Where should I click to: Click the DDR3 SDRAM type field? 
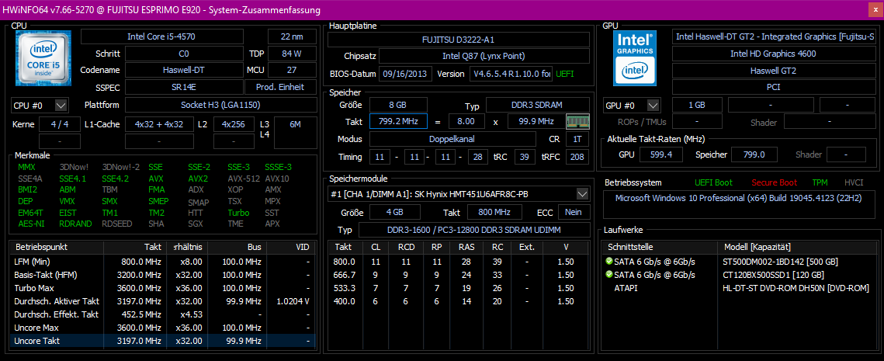[537, 106]
